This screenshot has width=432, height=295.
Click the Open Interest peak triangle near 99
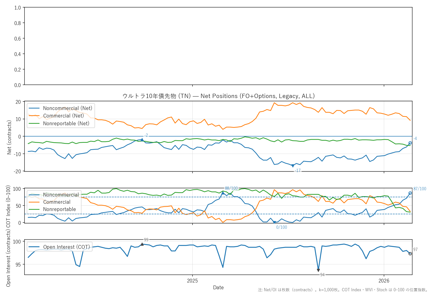click(x=142, y=244)
